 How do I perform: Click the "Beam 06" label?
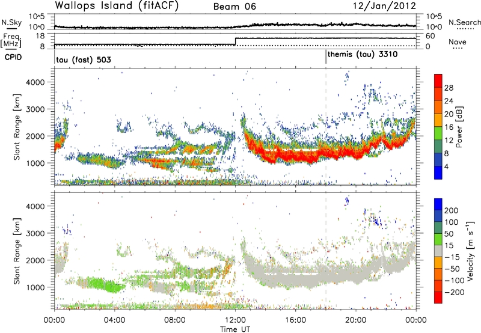tap(234, 7)
